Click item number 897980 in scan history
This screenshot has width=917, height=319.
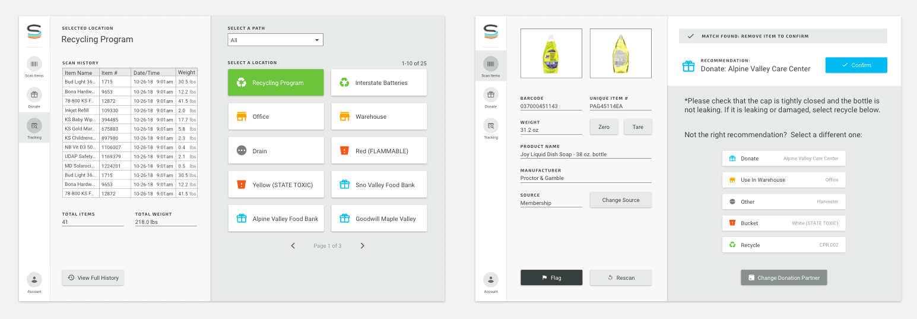(110, 138)
